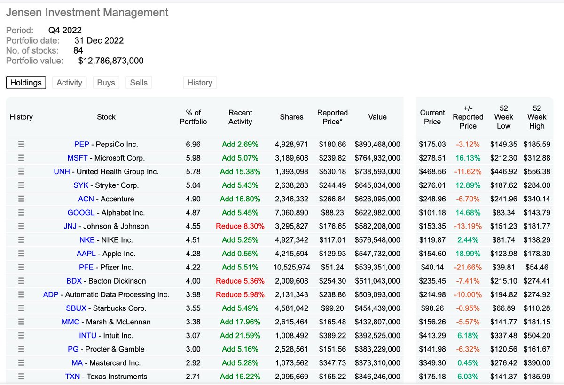Open history icon for PepsiCo row
Screen dimensions: 564x385
pos(21,144)
